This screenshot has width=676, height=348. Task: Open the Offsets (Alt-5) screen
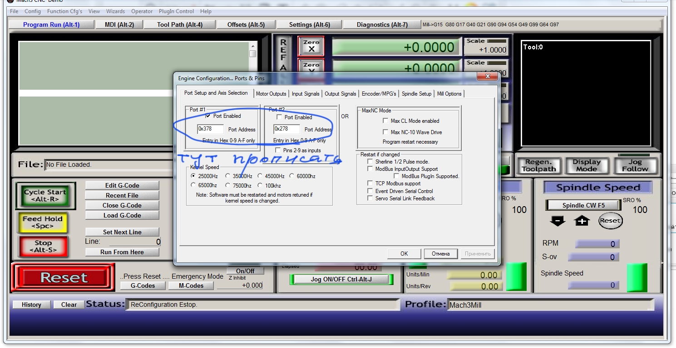pos(246,24)
